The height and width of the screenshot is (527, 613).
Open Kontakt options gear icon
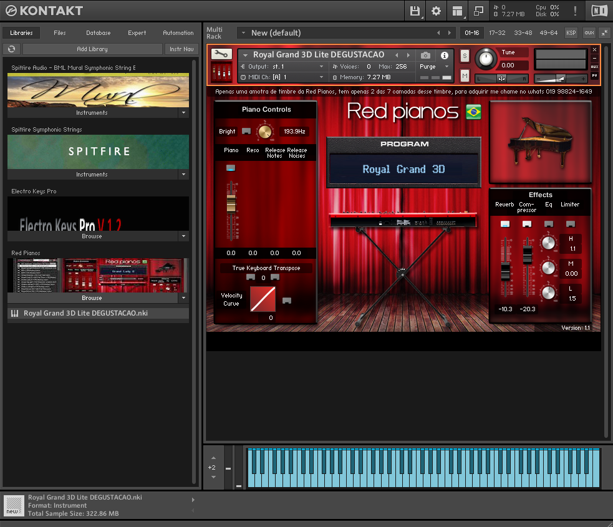coord(436,11)
